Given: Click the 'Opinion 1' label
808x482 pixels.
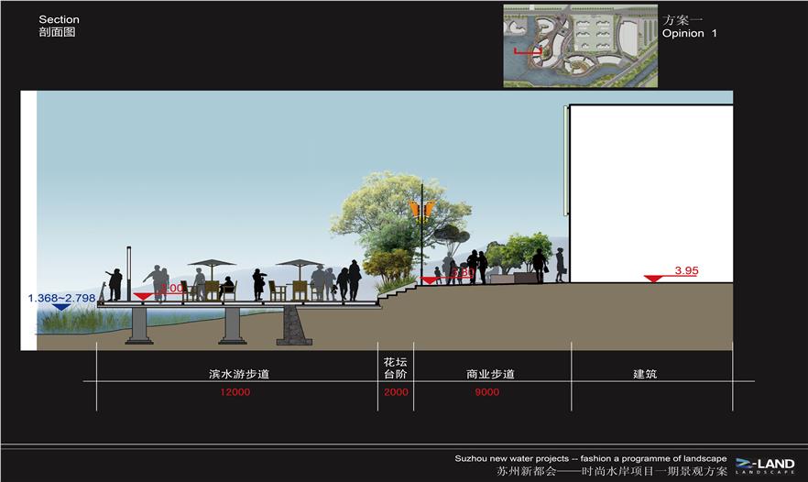Looking at the screenshot, I should 690,33.
